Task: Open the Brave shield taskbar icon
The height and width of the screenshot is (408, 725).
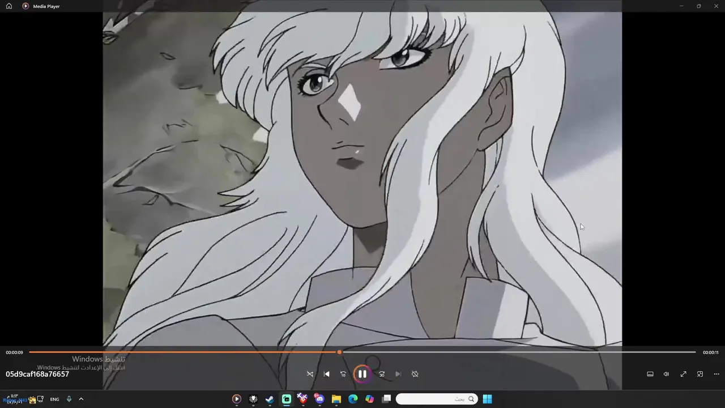Action: (303, 399)
